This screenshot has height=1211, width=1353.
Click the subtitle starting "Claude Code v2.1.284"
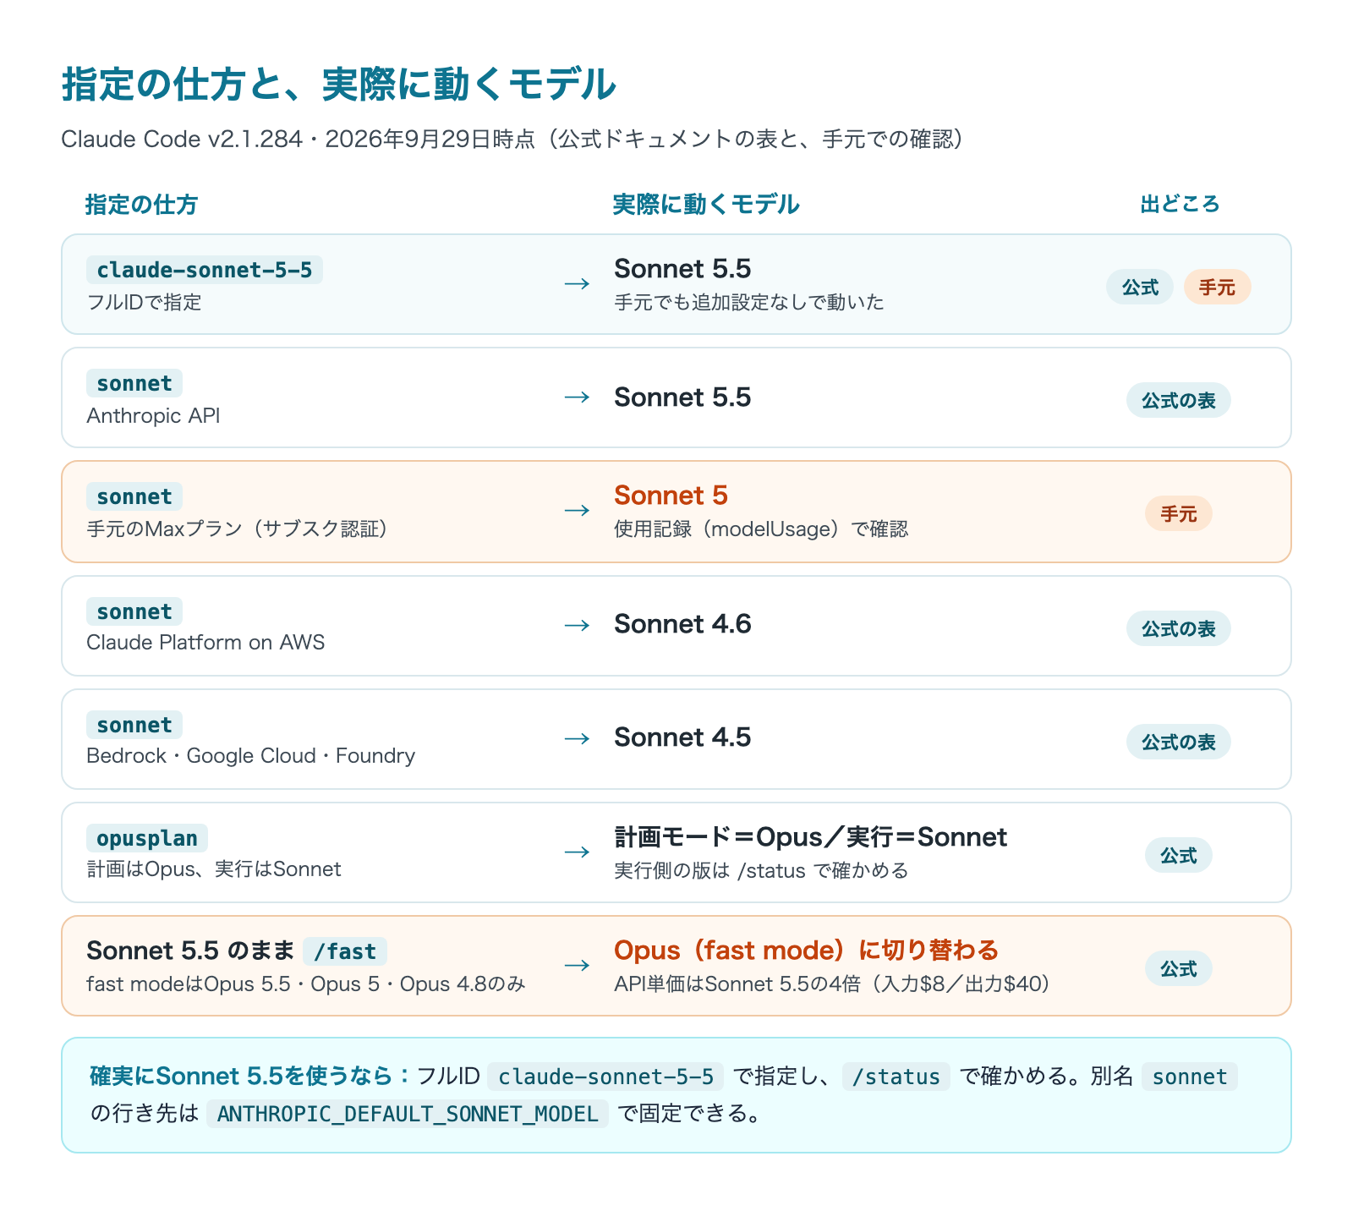[x=512, y=139]
